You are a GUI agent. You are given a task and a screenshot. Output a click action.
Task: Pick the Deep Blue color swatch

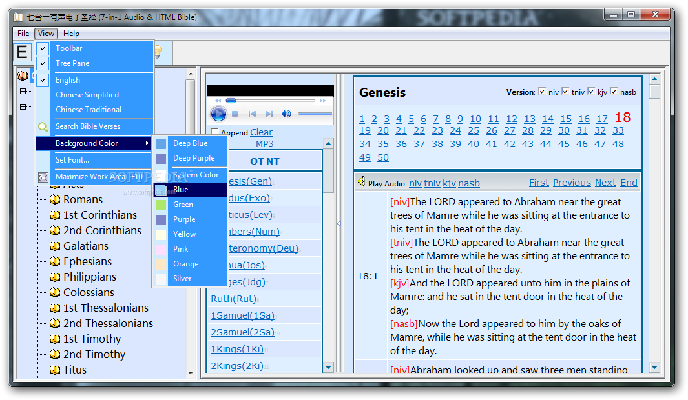[x=161, y=144]
